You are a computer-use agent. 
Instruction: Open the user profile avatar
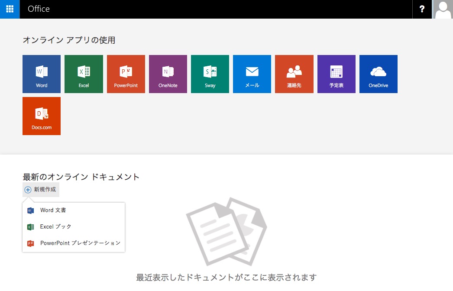(x=443, y=9)
